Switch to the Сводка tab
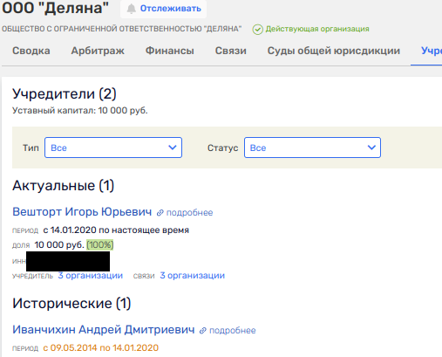 pos(31,51)
